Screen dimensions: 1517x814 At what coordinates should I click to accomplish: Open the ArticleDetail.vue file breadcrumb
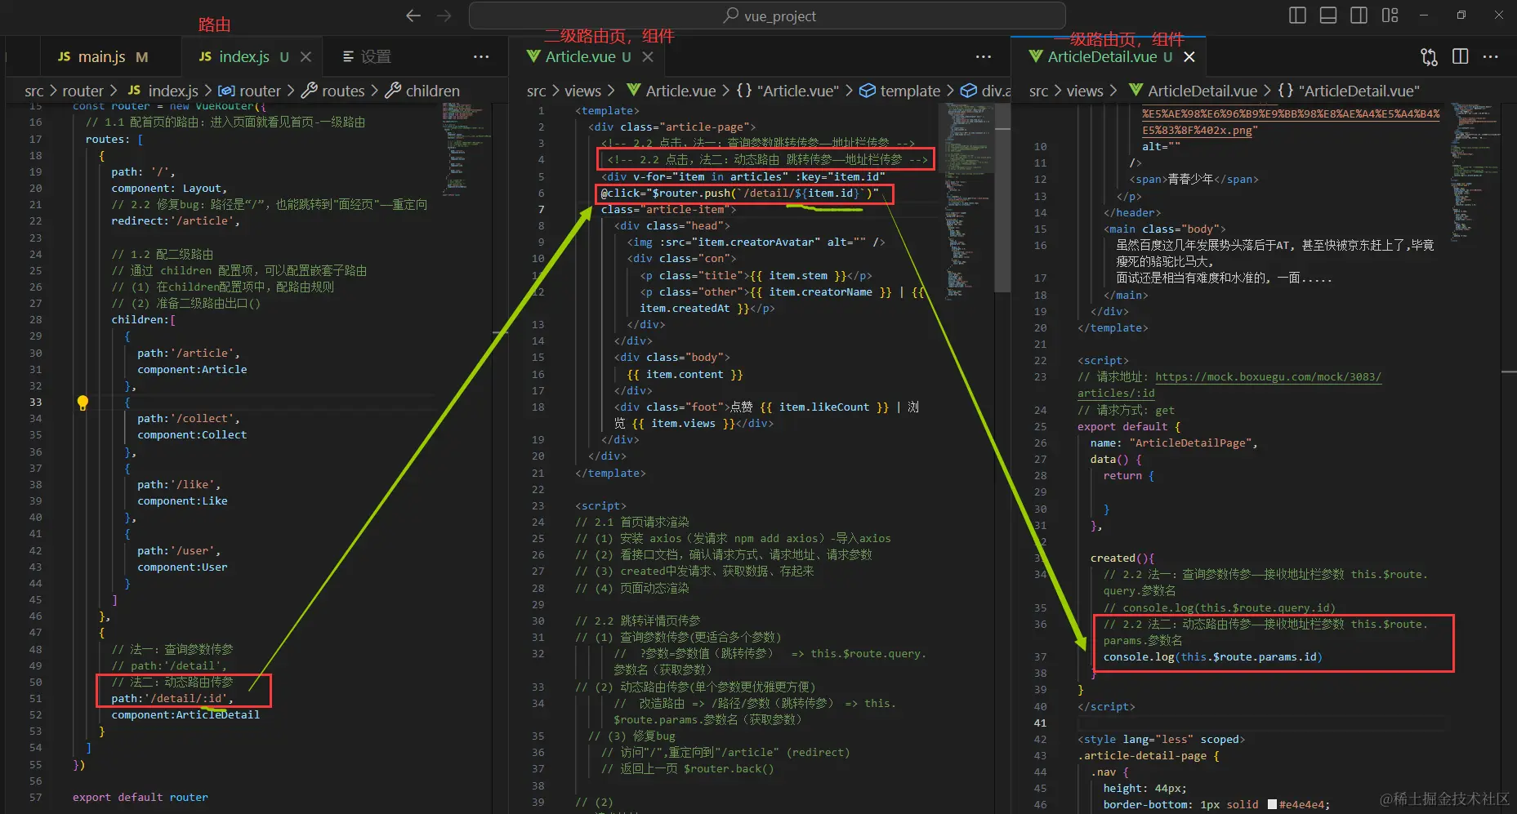point(1202,91)
